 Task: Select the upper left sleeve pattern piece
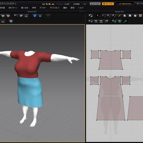95,54
